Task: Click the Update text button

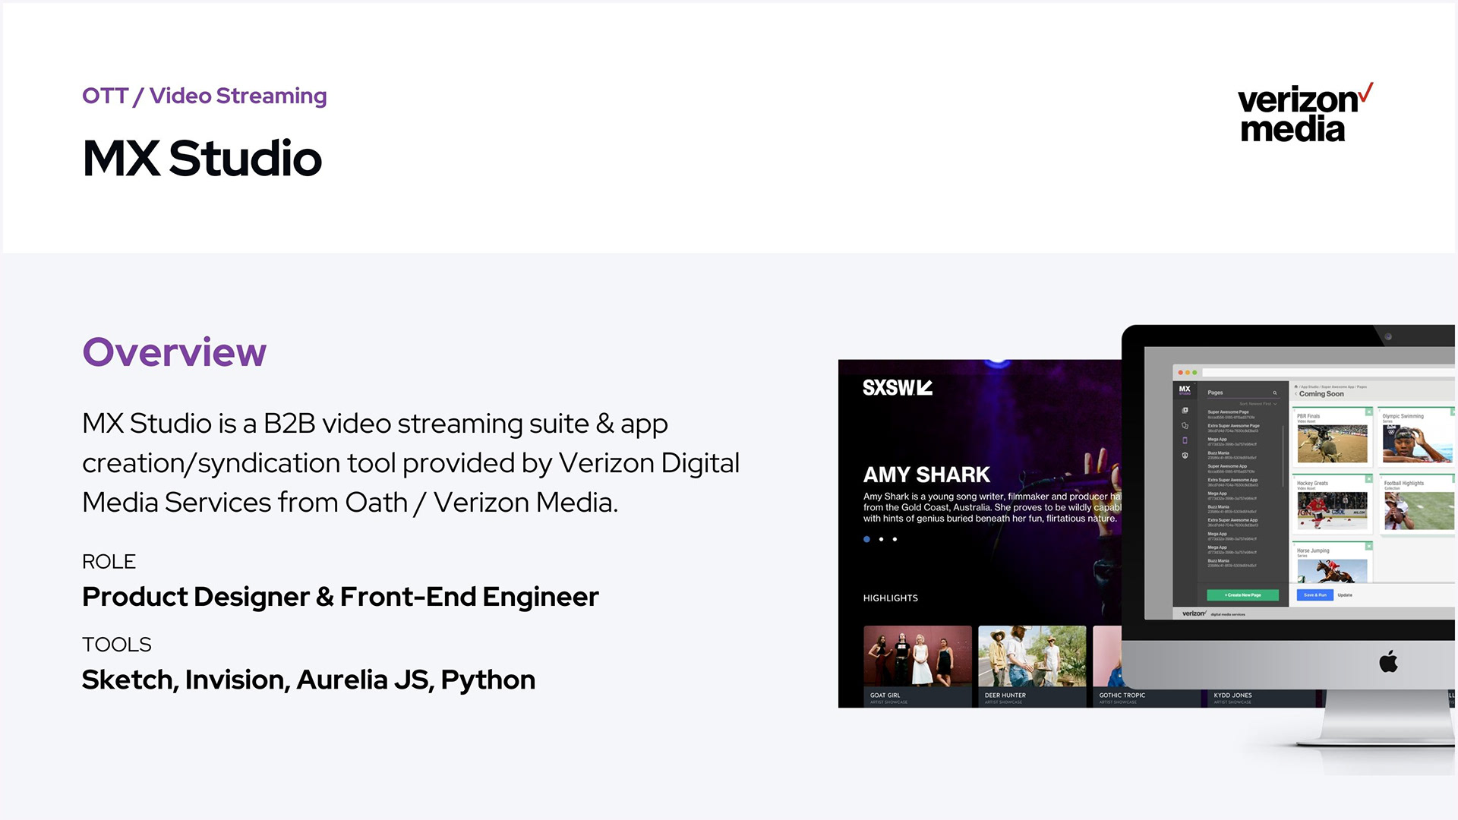Action: (x=1345, y=595)
